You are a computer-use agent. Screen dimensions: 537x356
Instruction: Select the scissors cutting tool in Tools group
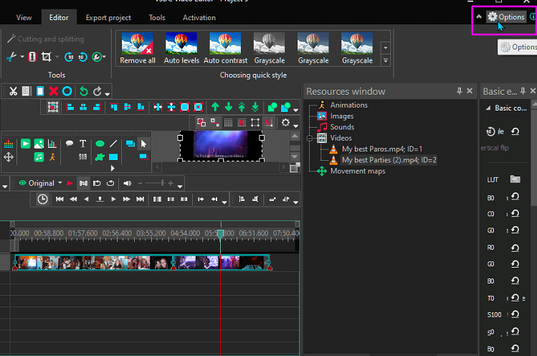11,57
